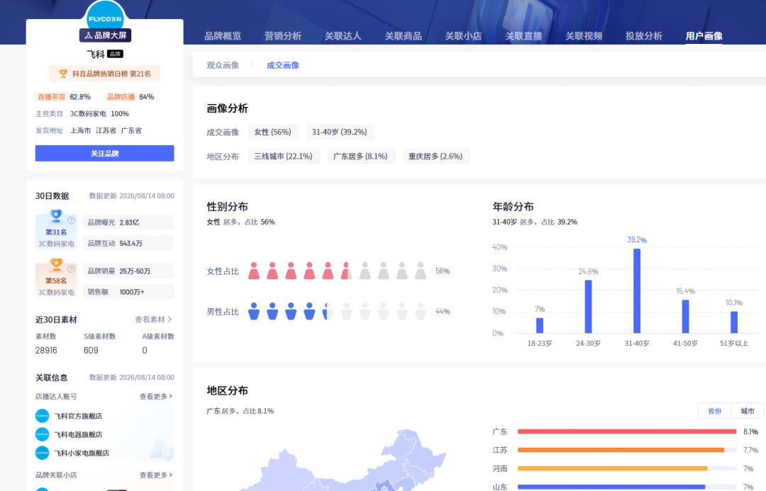Click the China map in 地区分布

click(342, 461)
